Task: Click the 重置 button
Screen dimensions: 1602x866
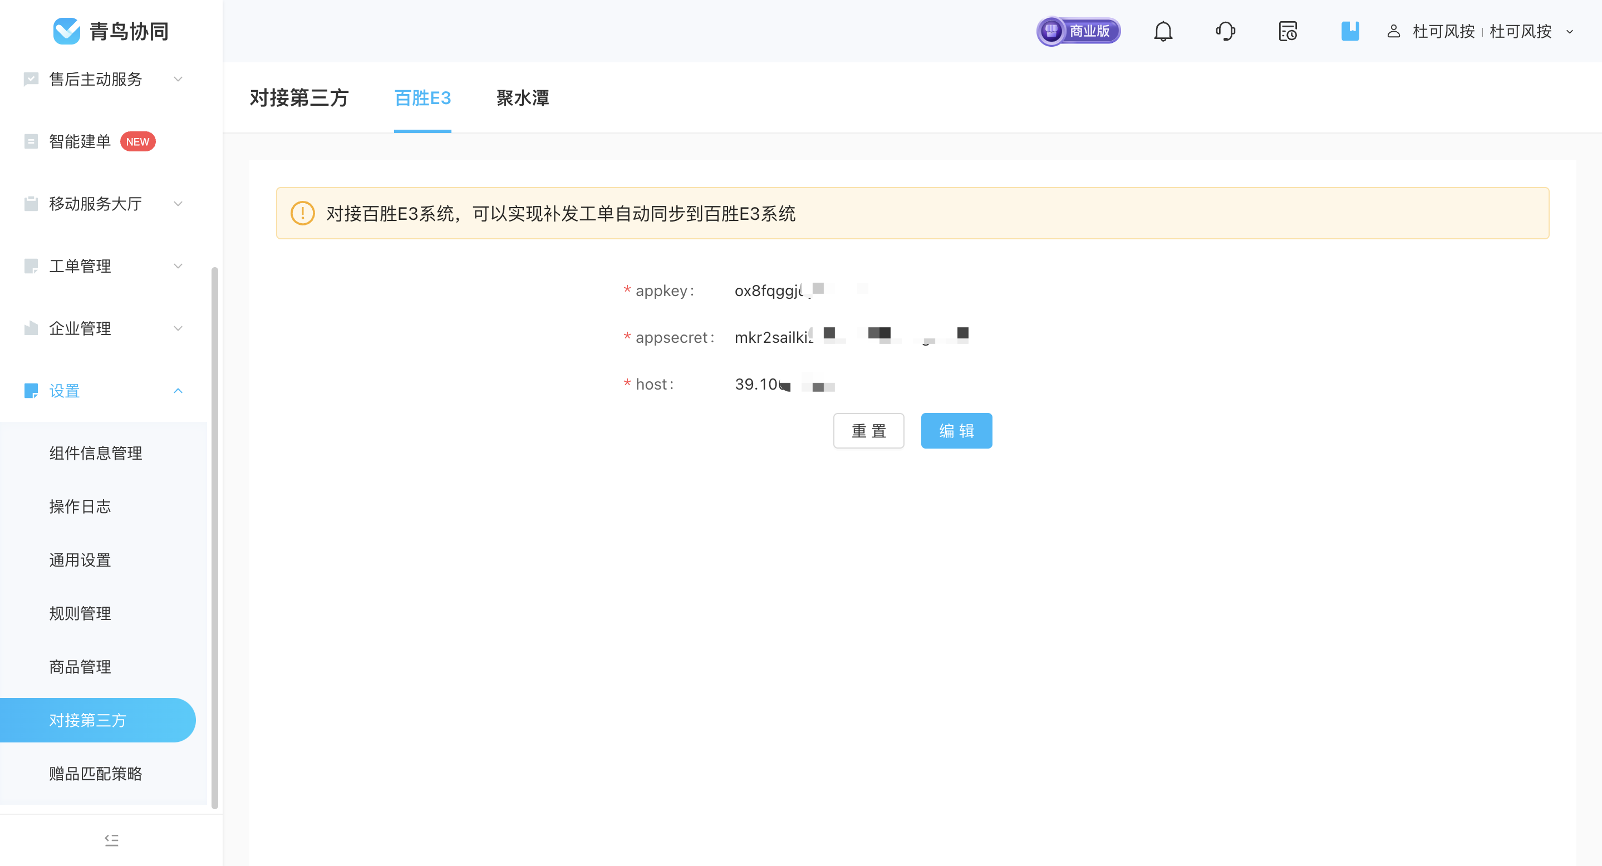Action: click(x=868, y=431)
